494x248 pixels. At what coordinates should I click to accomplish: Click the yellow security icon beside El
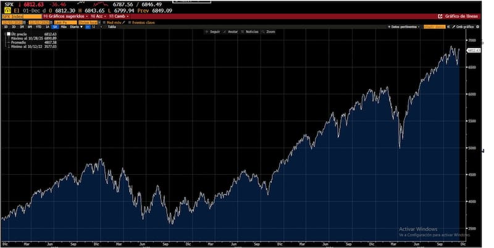pyautogui.click(x=6, y=10)
